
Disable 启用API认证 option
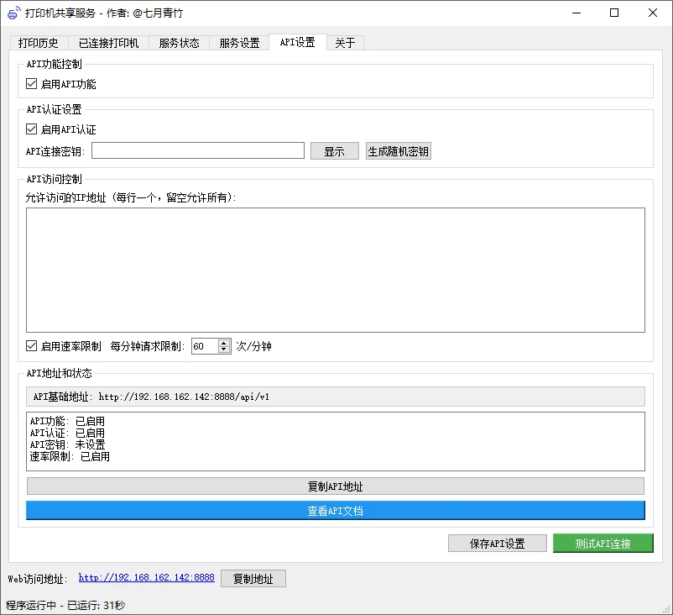click(31, 129)
